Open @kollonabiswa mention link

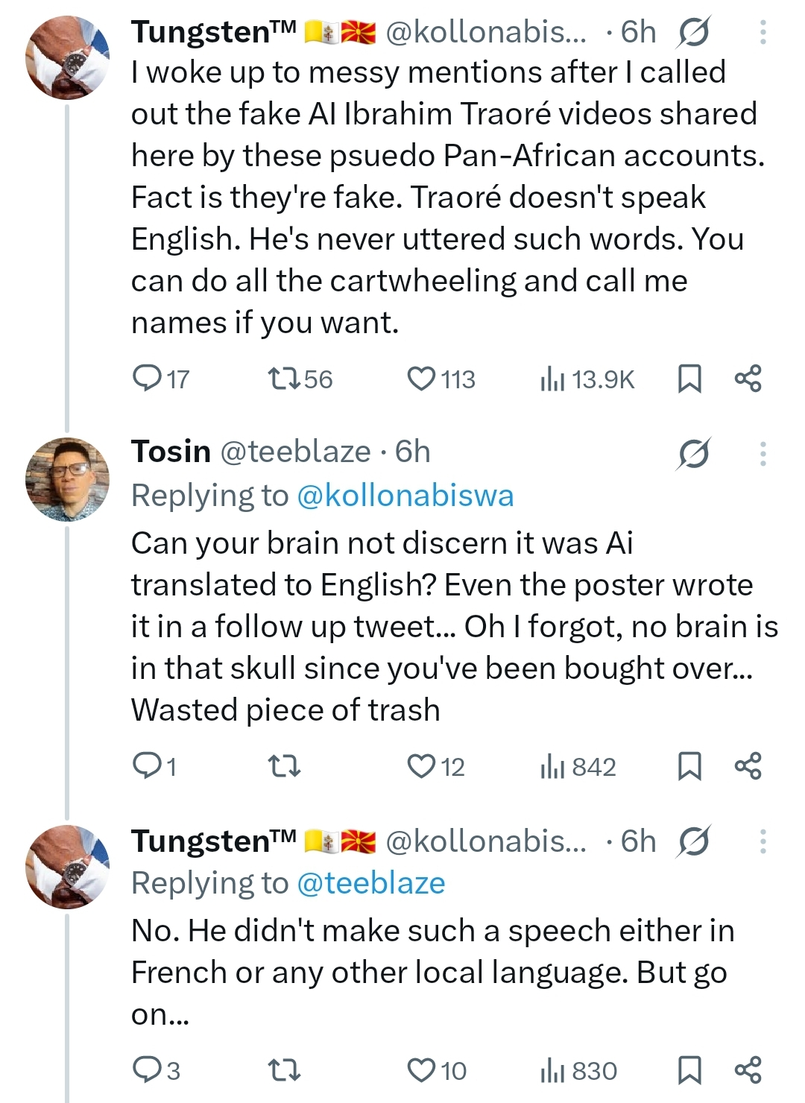click(x=405, y=496)
